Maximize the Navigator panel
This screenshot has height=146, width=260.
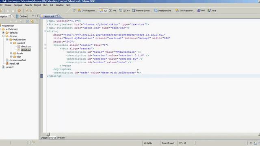coord(37,16)
